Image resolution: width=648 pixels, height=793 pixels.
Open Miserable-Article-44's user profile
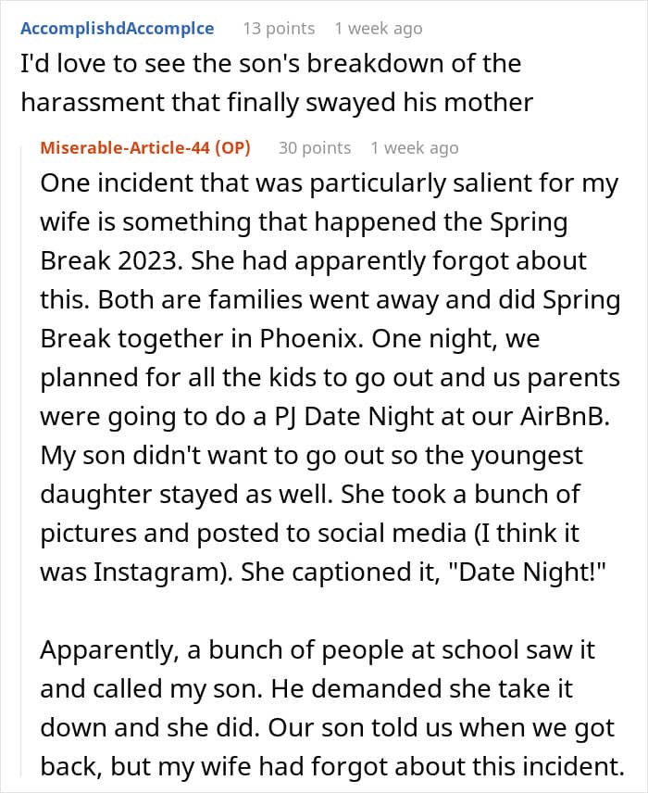[x=127, y=147]
